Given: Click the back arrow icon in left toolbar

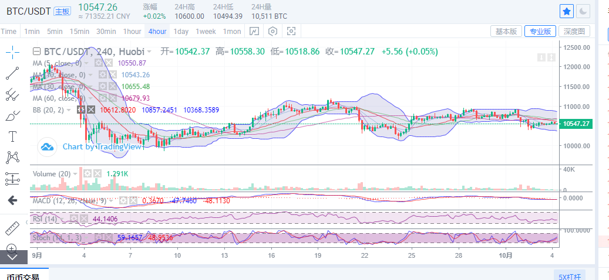Looking at the screenshot, I should (12, 200).
